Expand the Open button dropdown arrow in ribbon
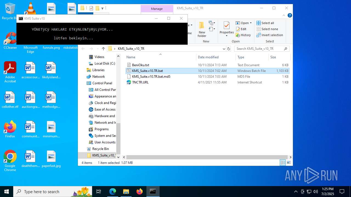 pyautogui.click(x=251, y=23)
